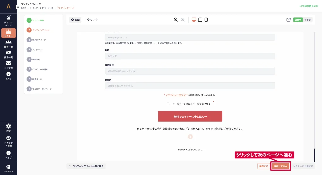Open the プライバシーポリシー link

coord(176,95)
